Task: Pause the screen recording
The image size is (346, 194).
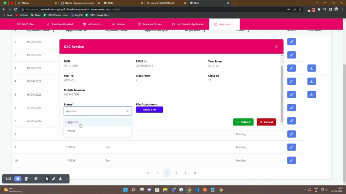Action: pos(18,179)
